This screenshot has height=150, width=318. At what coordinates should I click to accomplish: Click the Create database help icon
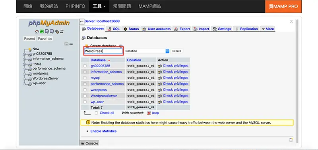[x=121, y=46]
